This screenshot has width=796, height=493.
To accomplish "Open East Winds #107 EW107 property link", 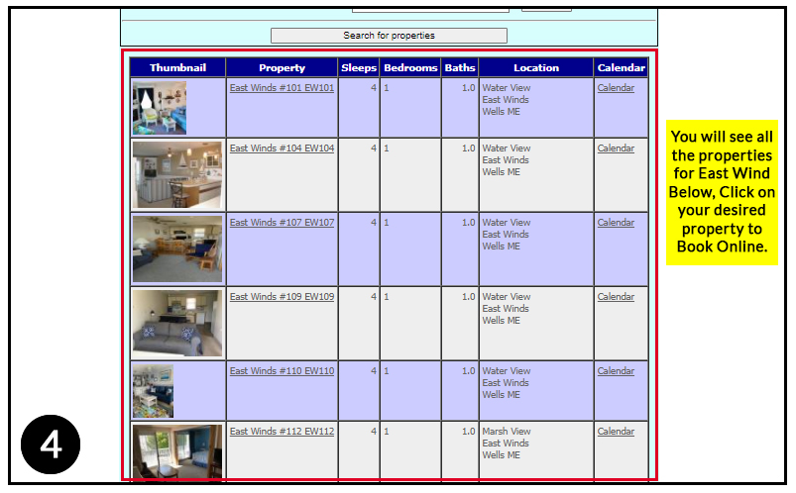I will [x=282, y=223].
